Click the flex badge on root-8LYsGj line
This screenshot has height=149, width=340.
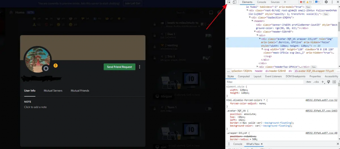pos(326,14)
